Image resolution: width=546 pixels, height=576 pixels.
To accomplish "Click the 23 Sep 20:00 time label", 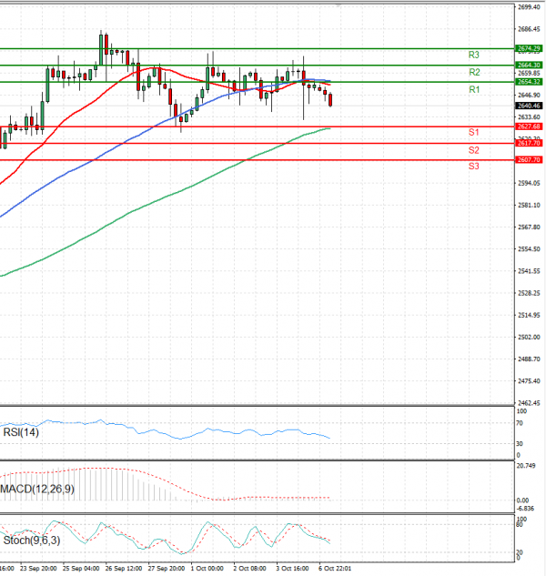I will point(38,569).
